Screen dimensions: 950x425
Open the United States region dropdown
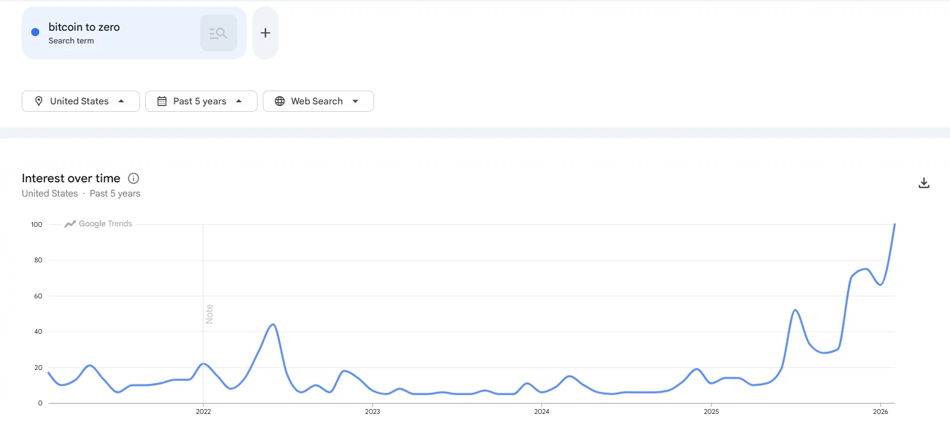tap(80, 101)
